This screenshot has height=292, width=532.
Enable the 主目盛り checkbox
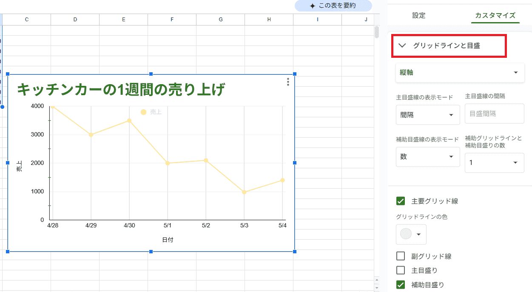[x=400, y=270]
